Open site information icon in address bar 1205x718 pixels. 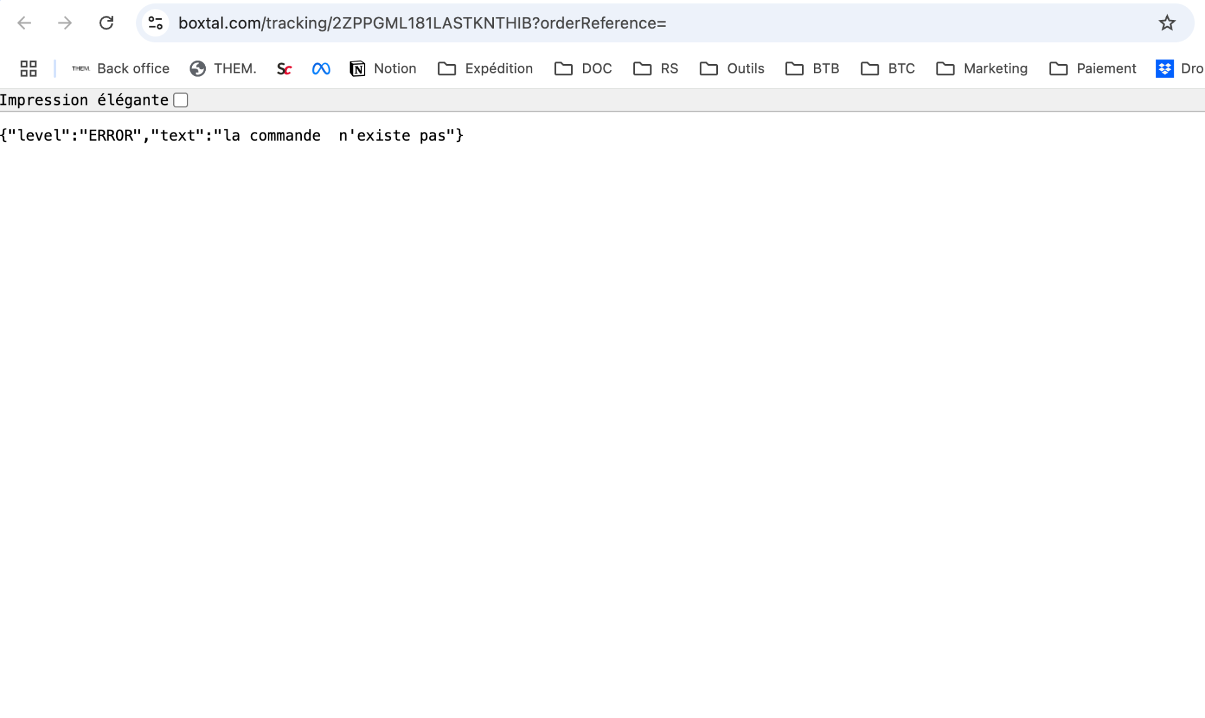(x=155, y=23)
